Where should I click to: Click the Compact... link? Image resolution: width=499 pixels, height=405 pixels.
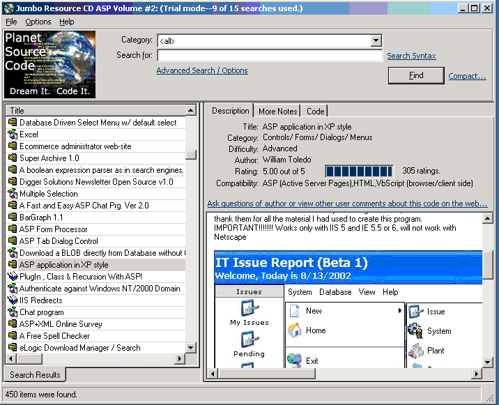(467, 76)
